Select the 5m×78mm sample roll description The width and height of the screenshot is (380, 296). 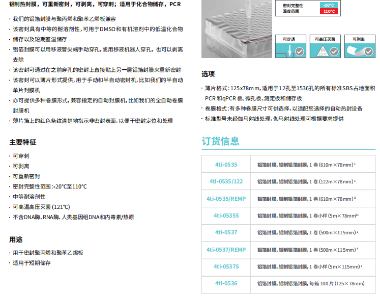pyautogui.click(x=308, y=216)
